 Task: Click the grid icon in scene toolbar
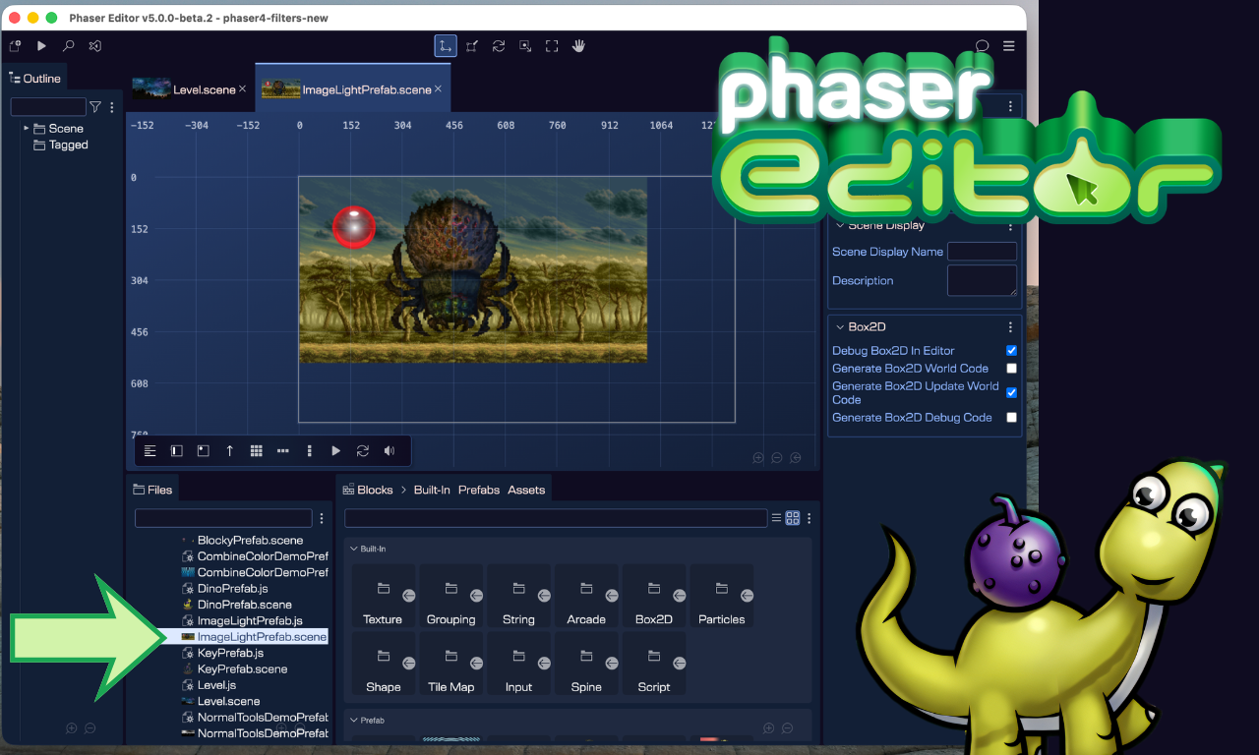256,451
